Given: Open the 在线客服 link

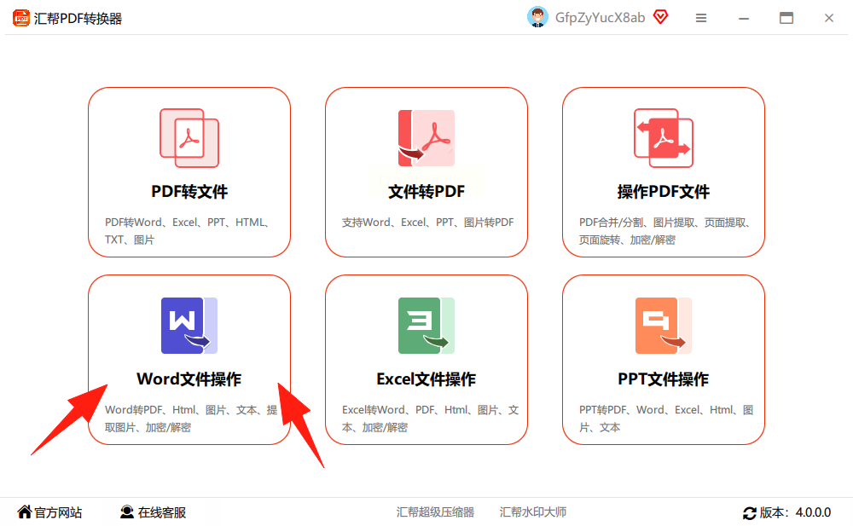Looking at the screenshot, I should click(x=162, y=512).
